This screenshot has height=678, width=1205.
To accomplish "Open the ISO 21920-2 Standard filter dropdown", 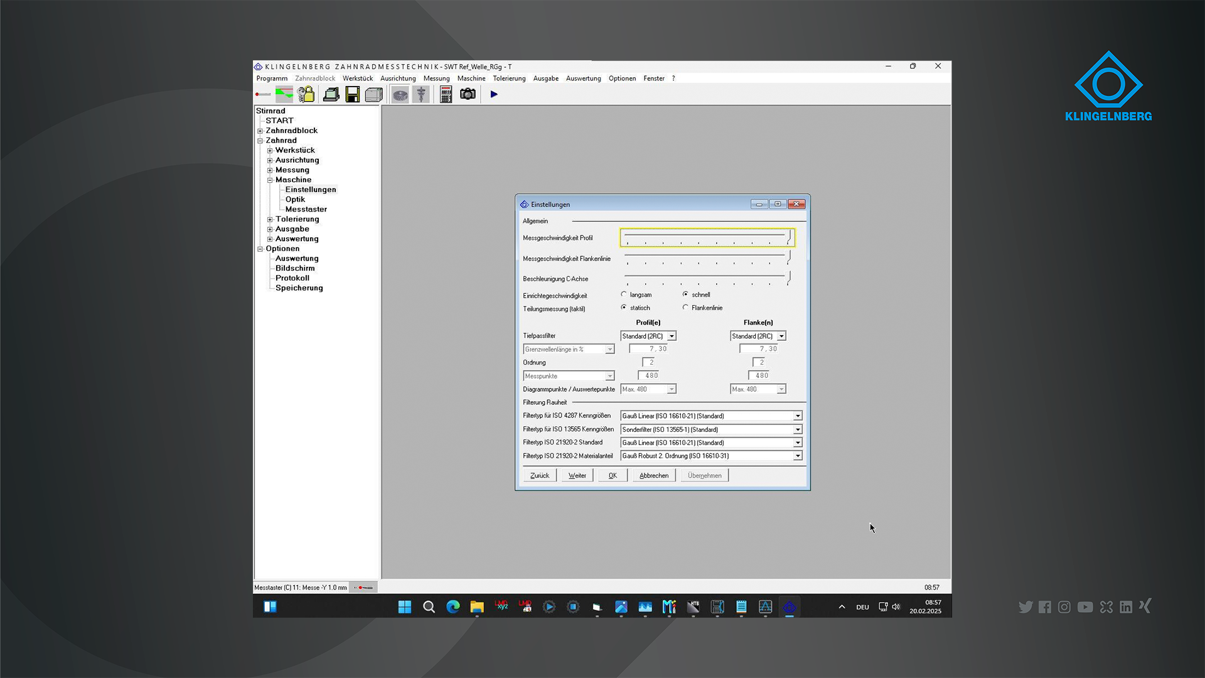I will coord(711,443).
